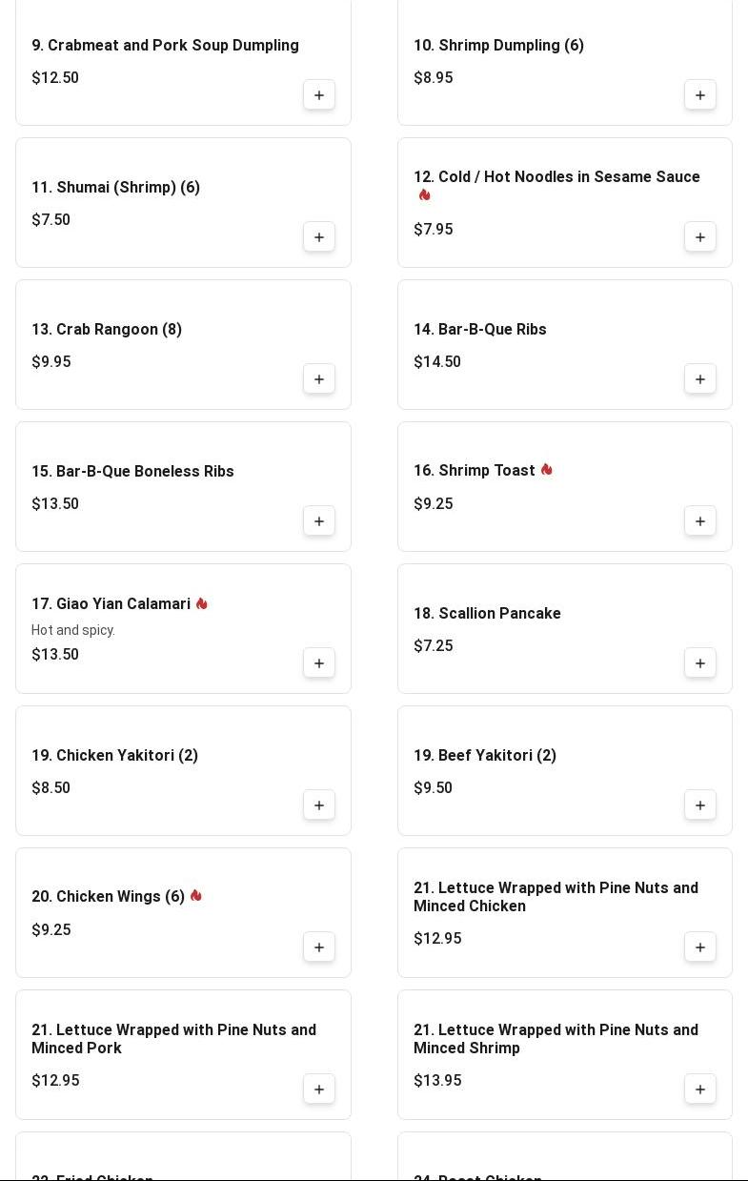Viewport: 748px width, 1181px height.
Task: Add Crabmeat and Pork Soup Dumpling to order
Action: tap(319, 95)
